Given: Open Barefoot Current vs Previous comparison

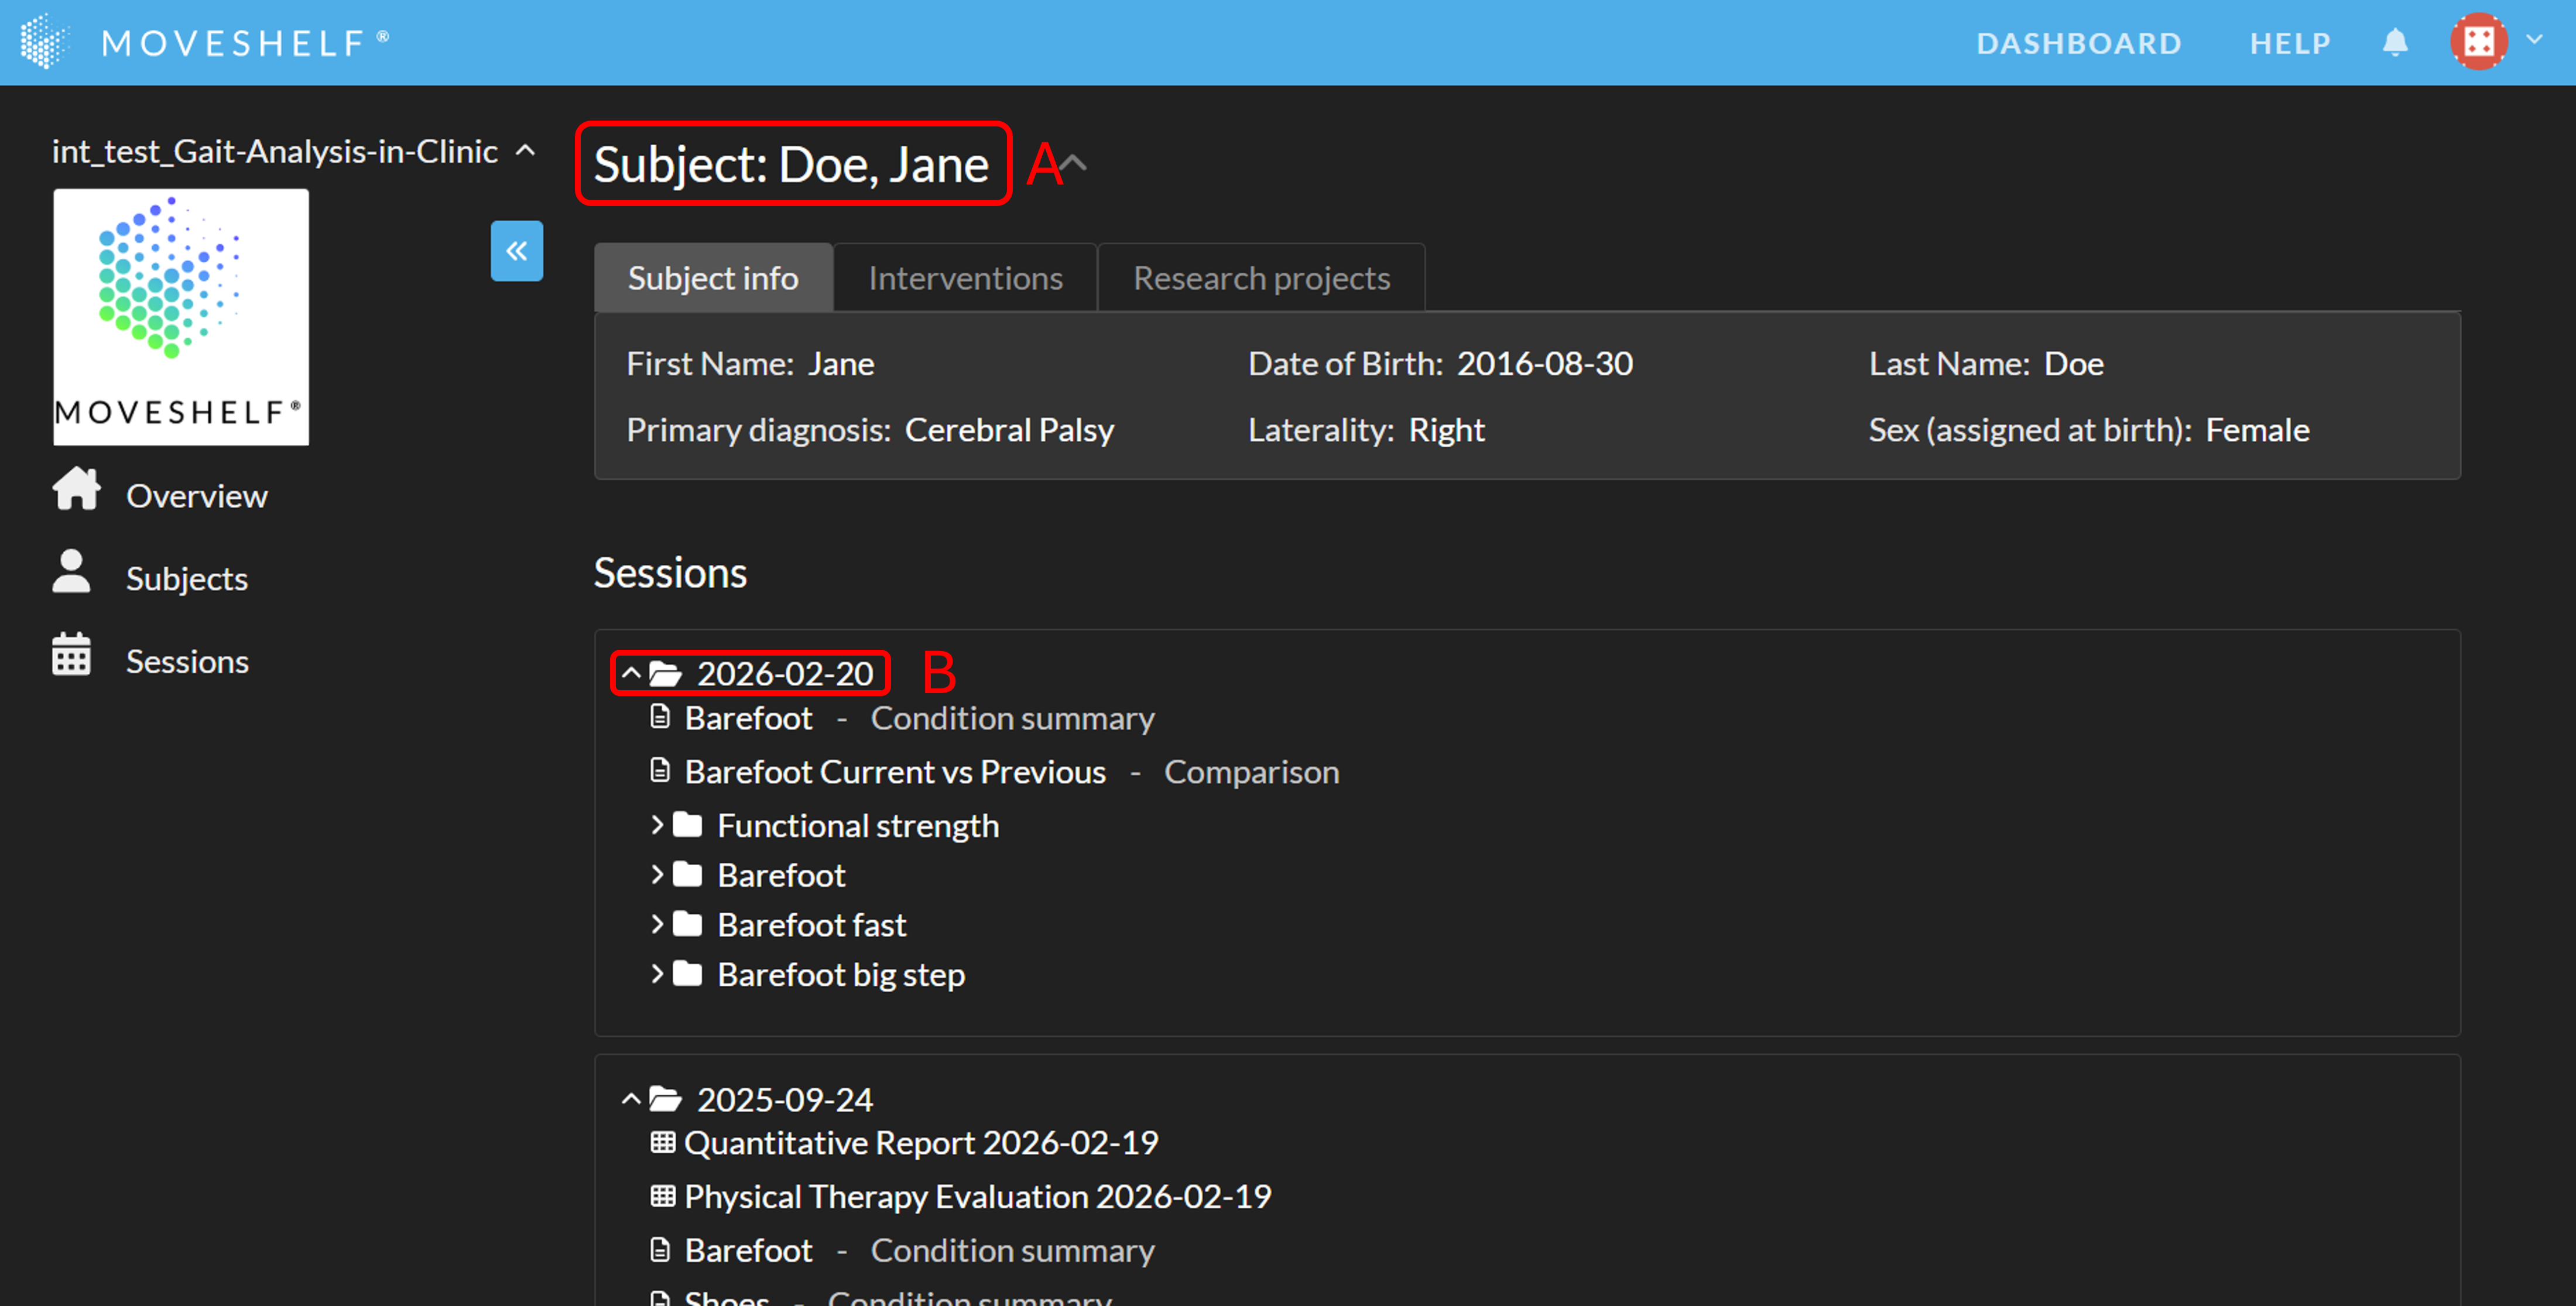Looking at the screenshot, I should coord(894,772).
